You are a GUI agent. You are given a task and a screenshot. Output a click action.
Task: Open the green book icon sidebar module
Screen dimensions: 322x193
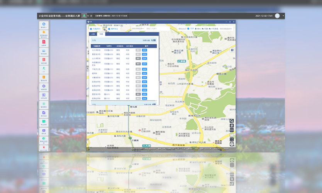44,122
